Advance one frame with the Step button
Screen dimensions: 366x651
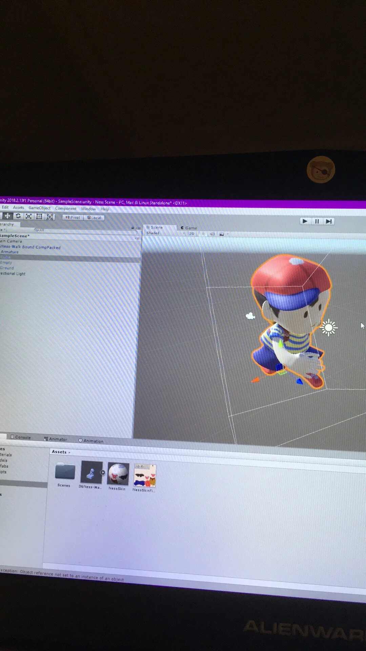[329, 221]
